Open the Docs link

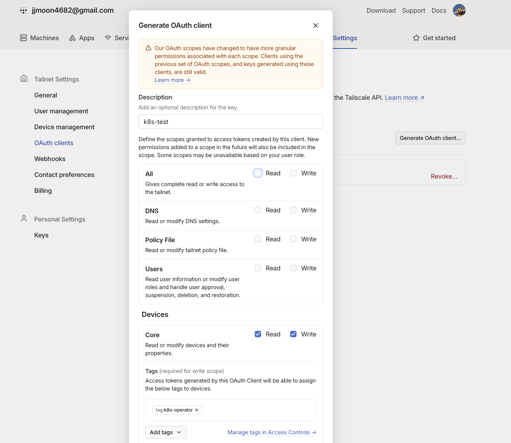click(x=439, y=10)
